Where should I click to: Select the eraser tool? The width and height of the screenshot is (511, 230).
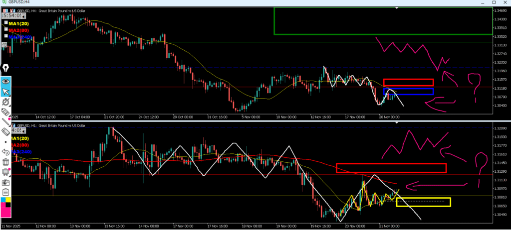[5, 131]
